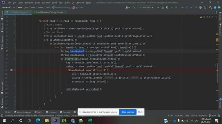Close the ExcelFileValuesDisplay.feature tab
This screenshot has height=124, width=222.
[x=65, y=12]
